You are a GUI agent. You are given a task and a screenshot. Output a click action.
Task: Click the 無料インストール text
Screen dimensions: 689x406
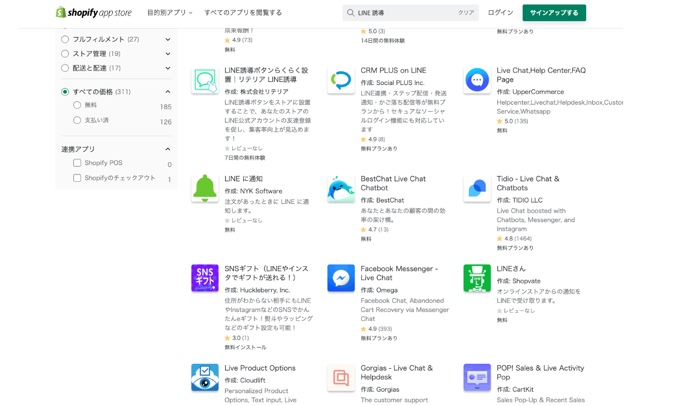point(246,348)
